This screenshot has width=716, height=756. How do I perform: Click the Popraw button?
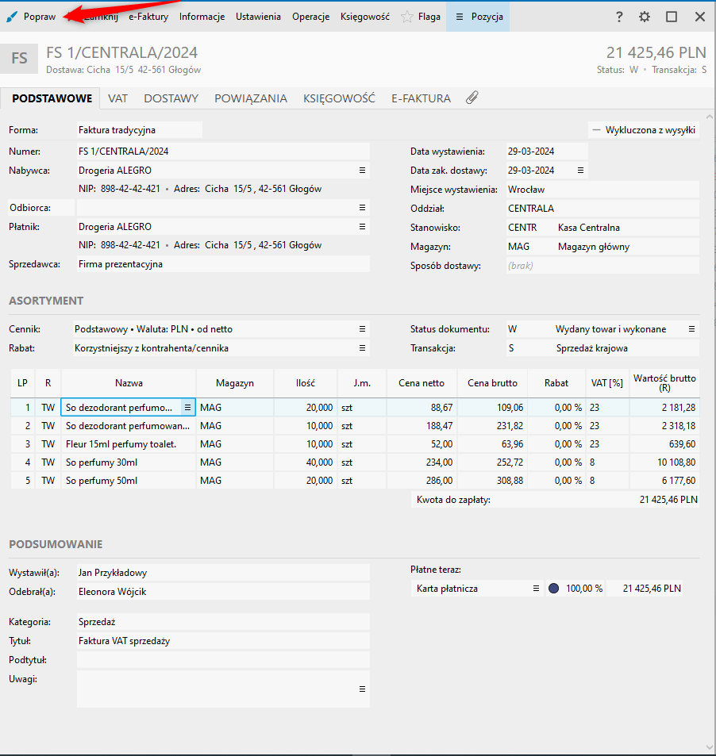point(32,17)
